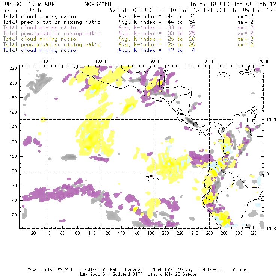Click the "44 levels," footer text
This screenshot has width=278, height=278.
[x=212, y=270]
